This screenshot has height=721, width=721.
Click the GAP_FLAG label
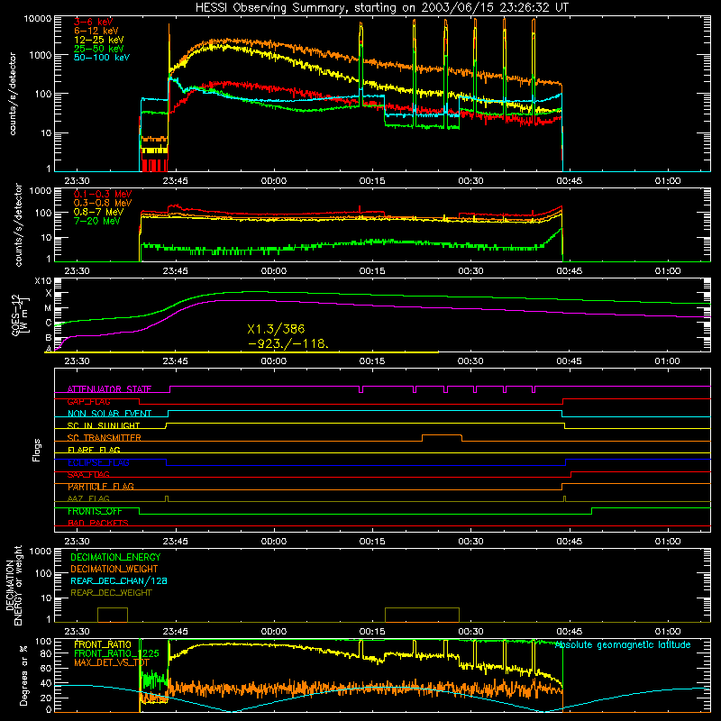(88, 401)
